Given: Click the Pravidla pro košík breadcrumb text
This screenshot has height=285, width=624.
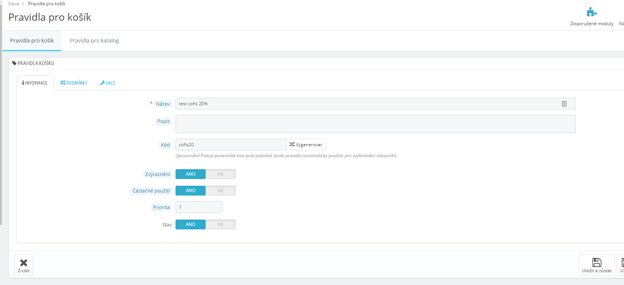Looking at the screenshot, I should 47,4.
